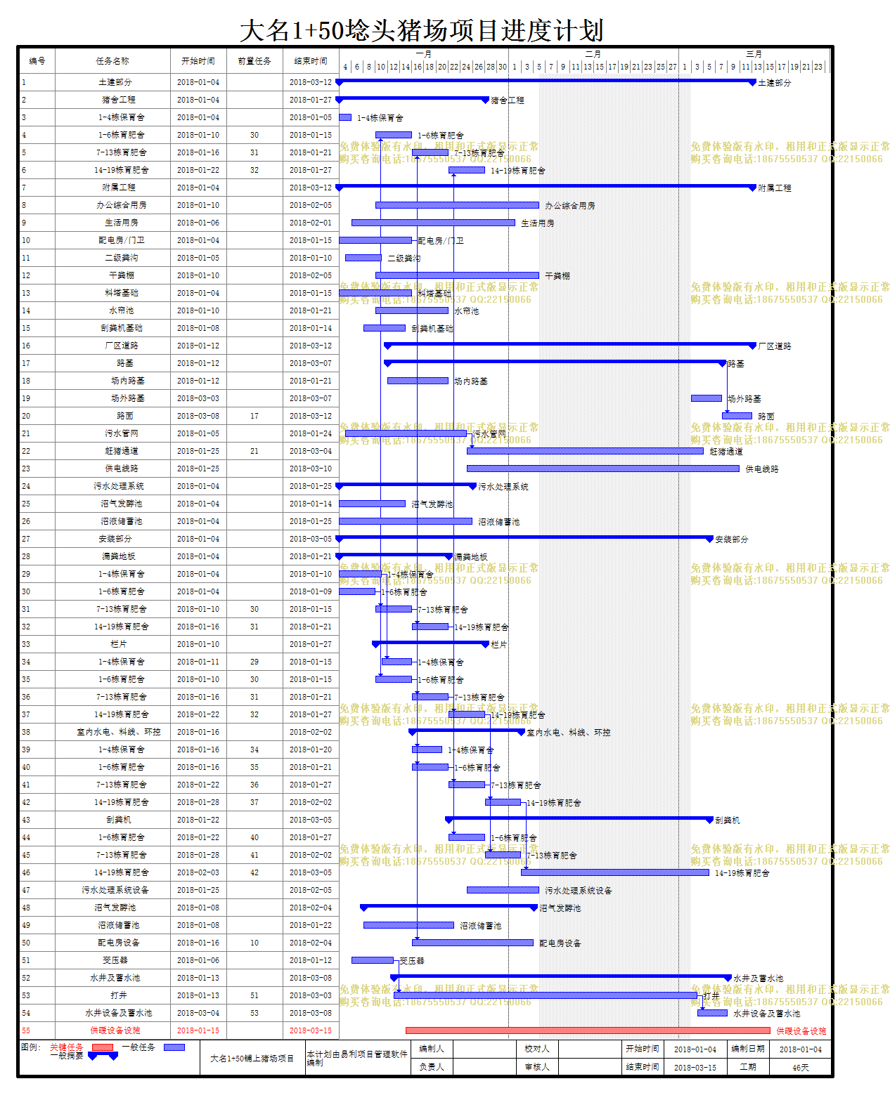Click the blue 一般任务 legend swatch
Image resolution: width=890 pixels, height=1093 pixels.
(x=174, y=1047)
